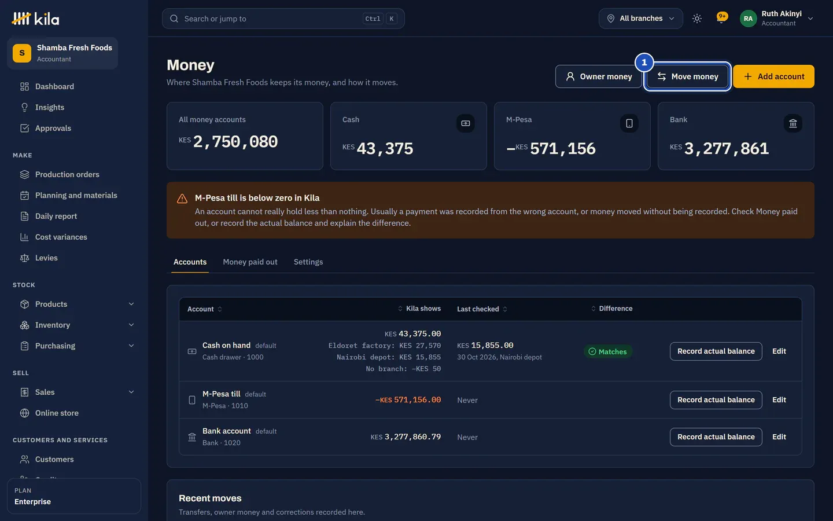Open Customers in the sidebar

click(74, 459)
